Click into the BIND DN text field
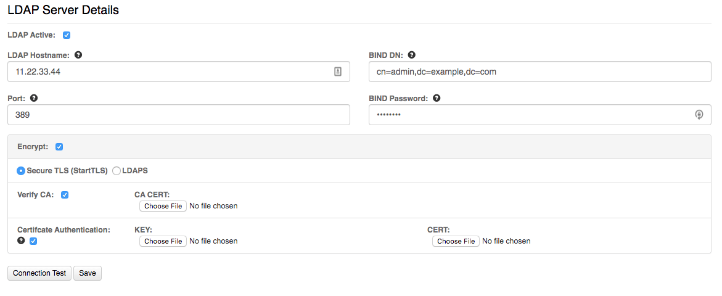The height and width of the screenshot is (296, 722). 540,72
